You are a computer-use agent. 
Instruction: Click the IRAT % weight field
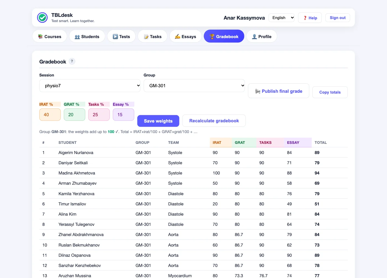tap(50, 115)
